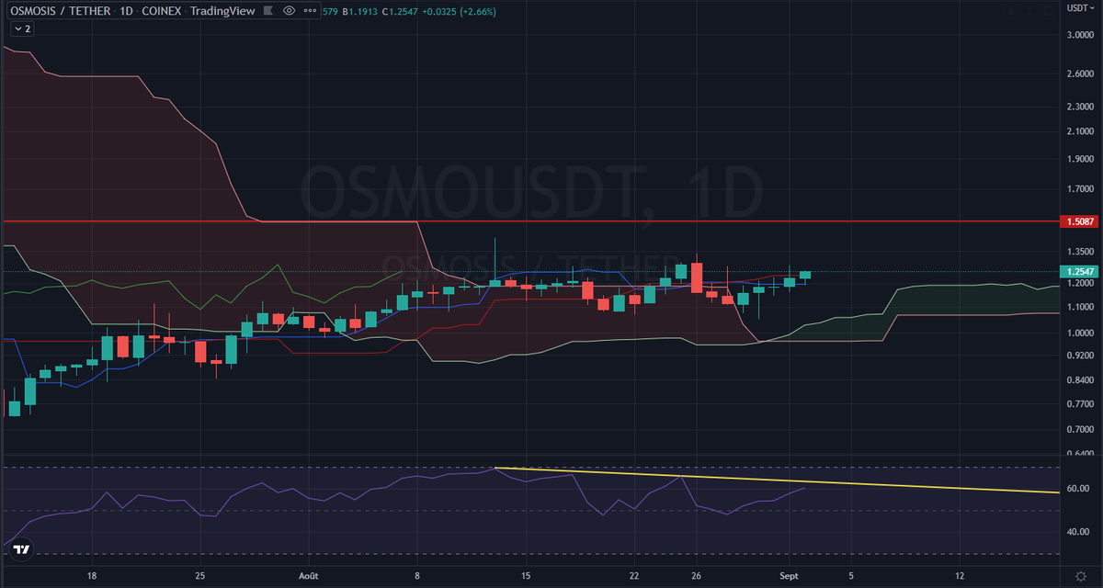Image resolution: width=1103 pixels, height=588 pixels.
Task: Select the yellow RSI trendline
Action: (x=777, y=481)
